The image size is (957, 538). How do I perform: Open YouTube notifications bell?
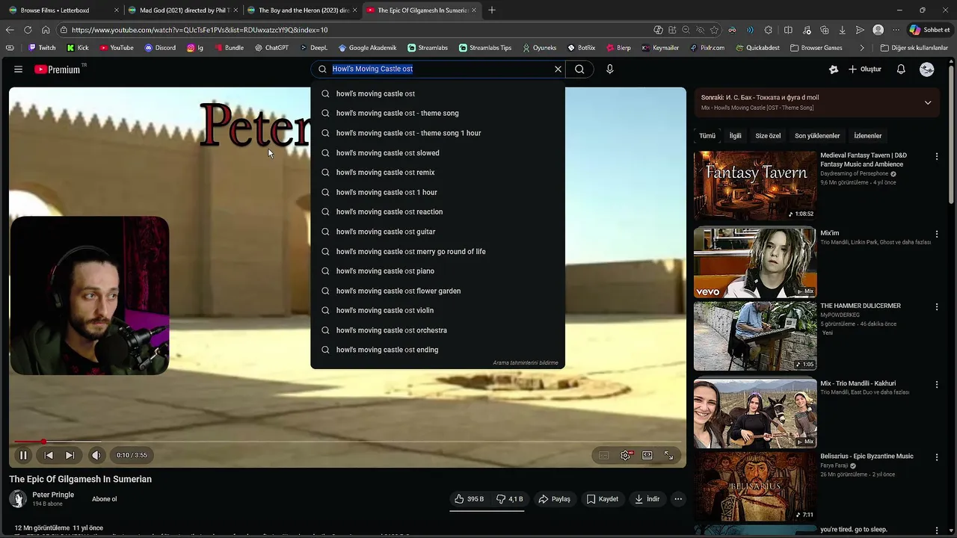point(901,69)
